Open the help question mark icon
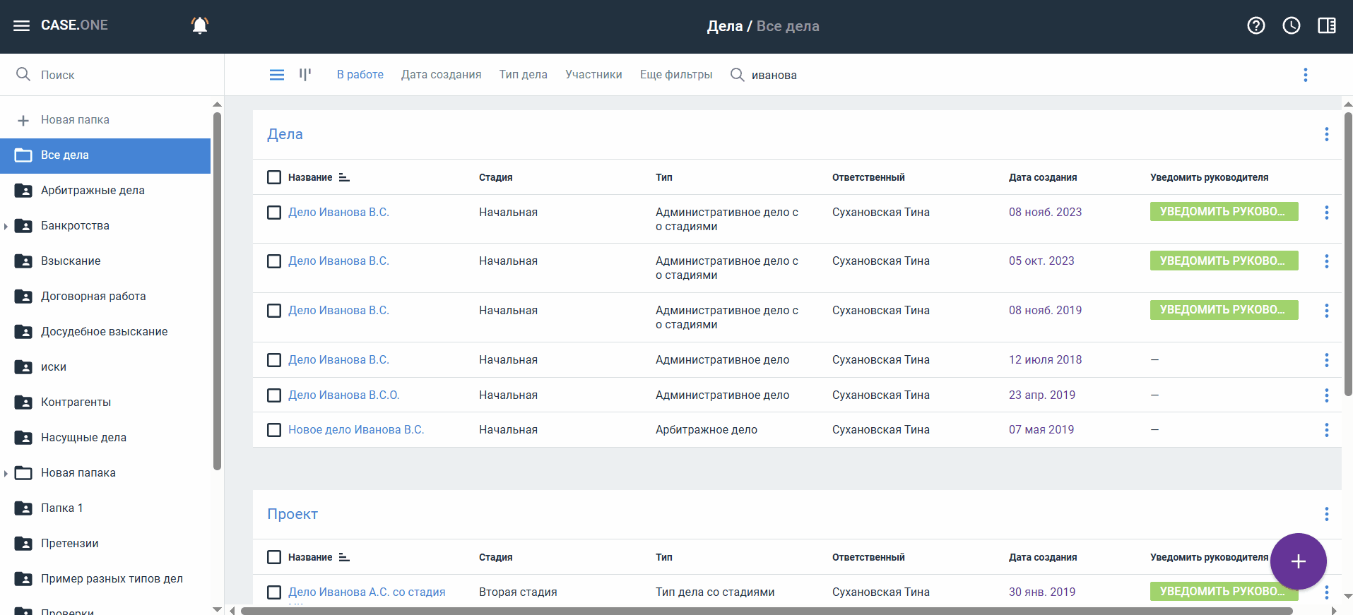Viewport: 1353px width, 615px height. click(x=1256, y=25)
